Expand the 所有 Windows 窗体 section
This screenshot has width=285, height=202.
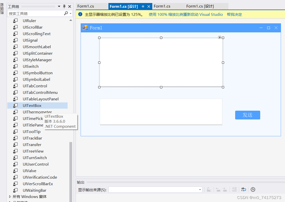[10, 197]
